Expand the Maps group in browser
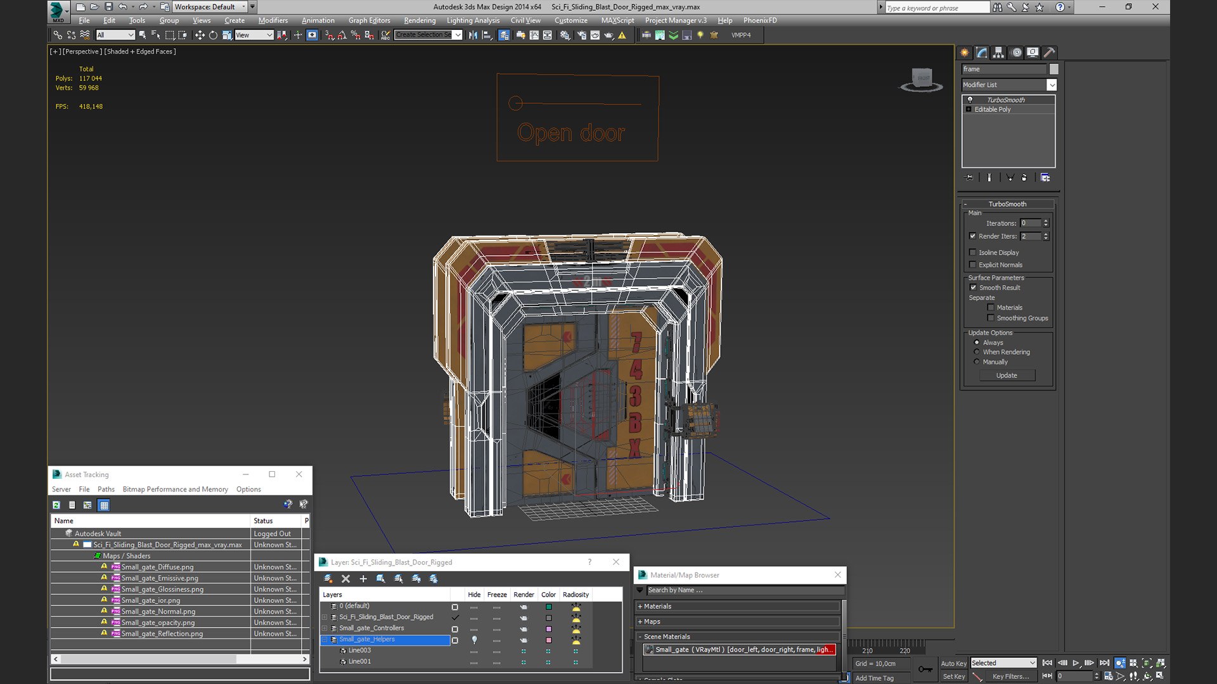The image size is (1217, 684). [640, 622]
